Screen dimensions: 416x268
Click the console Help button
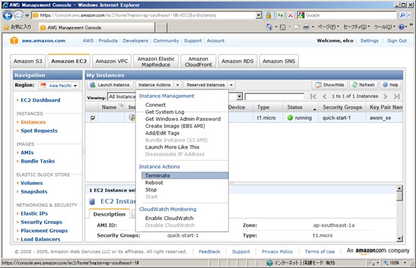coord(390,85)
